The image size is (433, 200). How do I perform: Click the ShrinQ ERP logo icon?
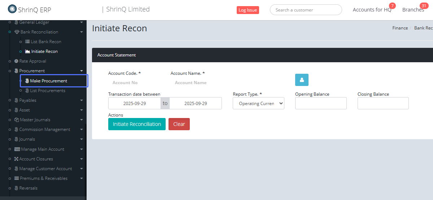[12, 9]
